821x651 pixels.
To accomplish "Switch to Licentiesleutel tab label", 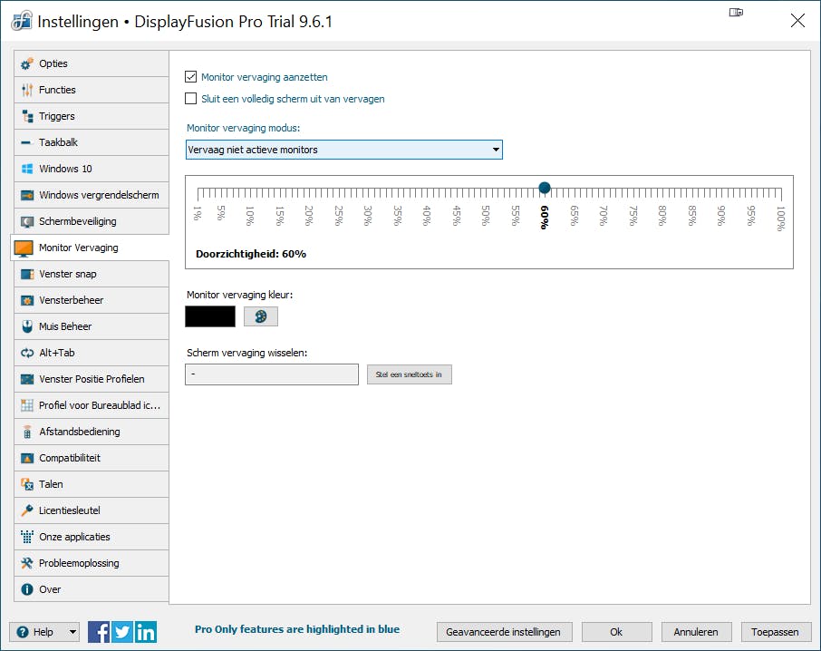I will (x=69, y=510).
